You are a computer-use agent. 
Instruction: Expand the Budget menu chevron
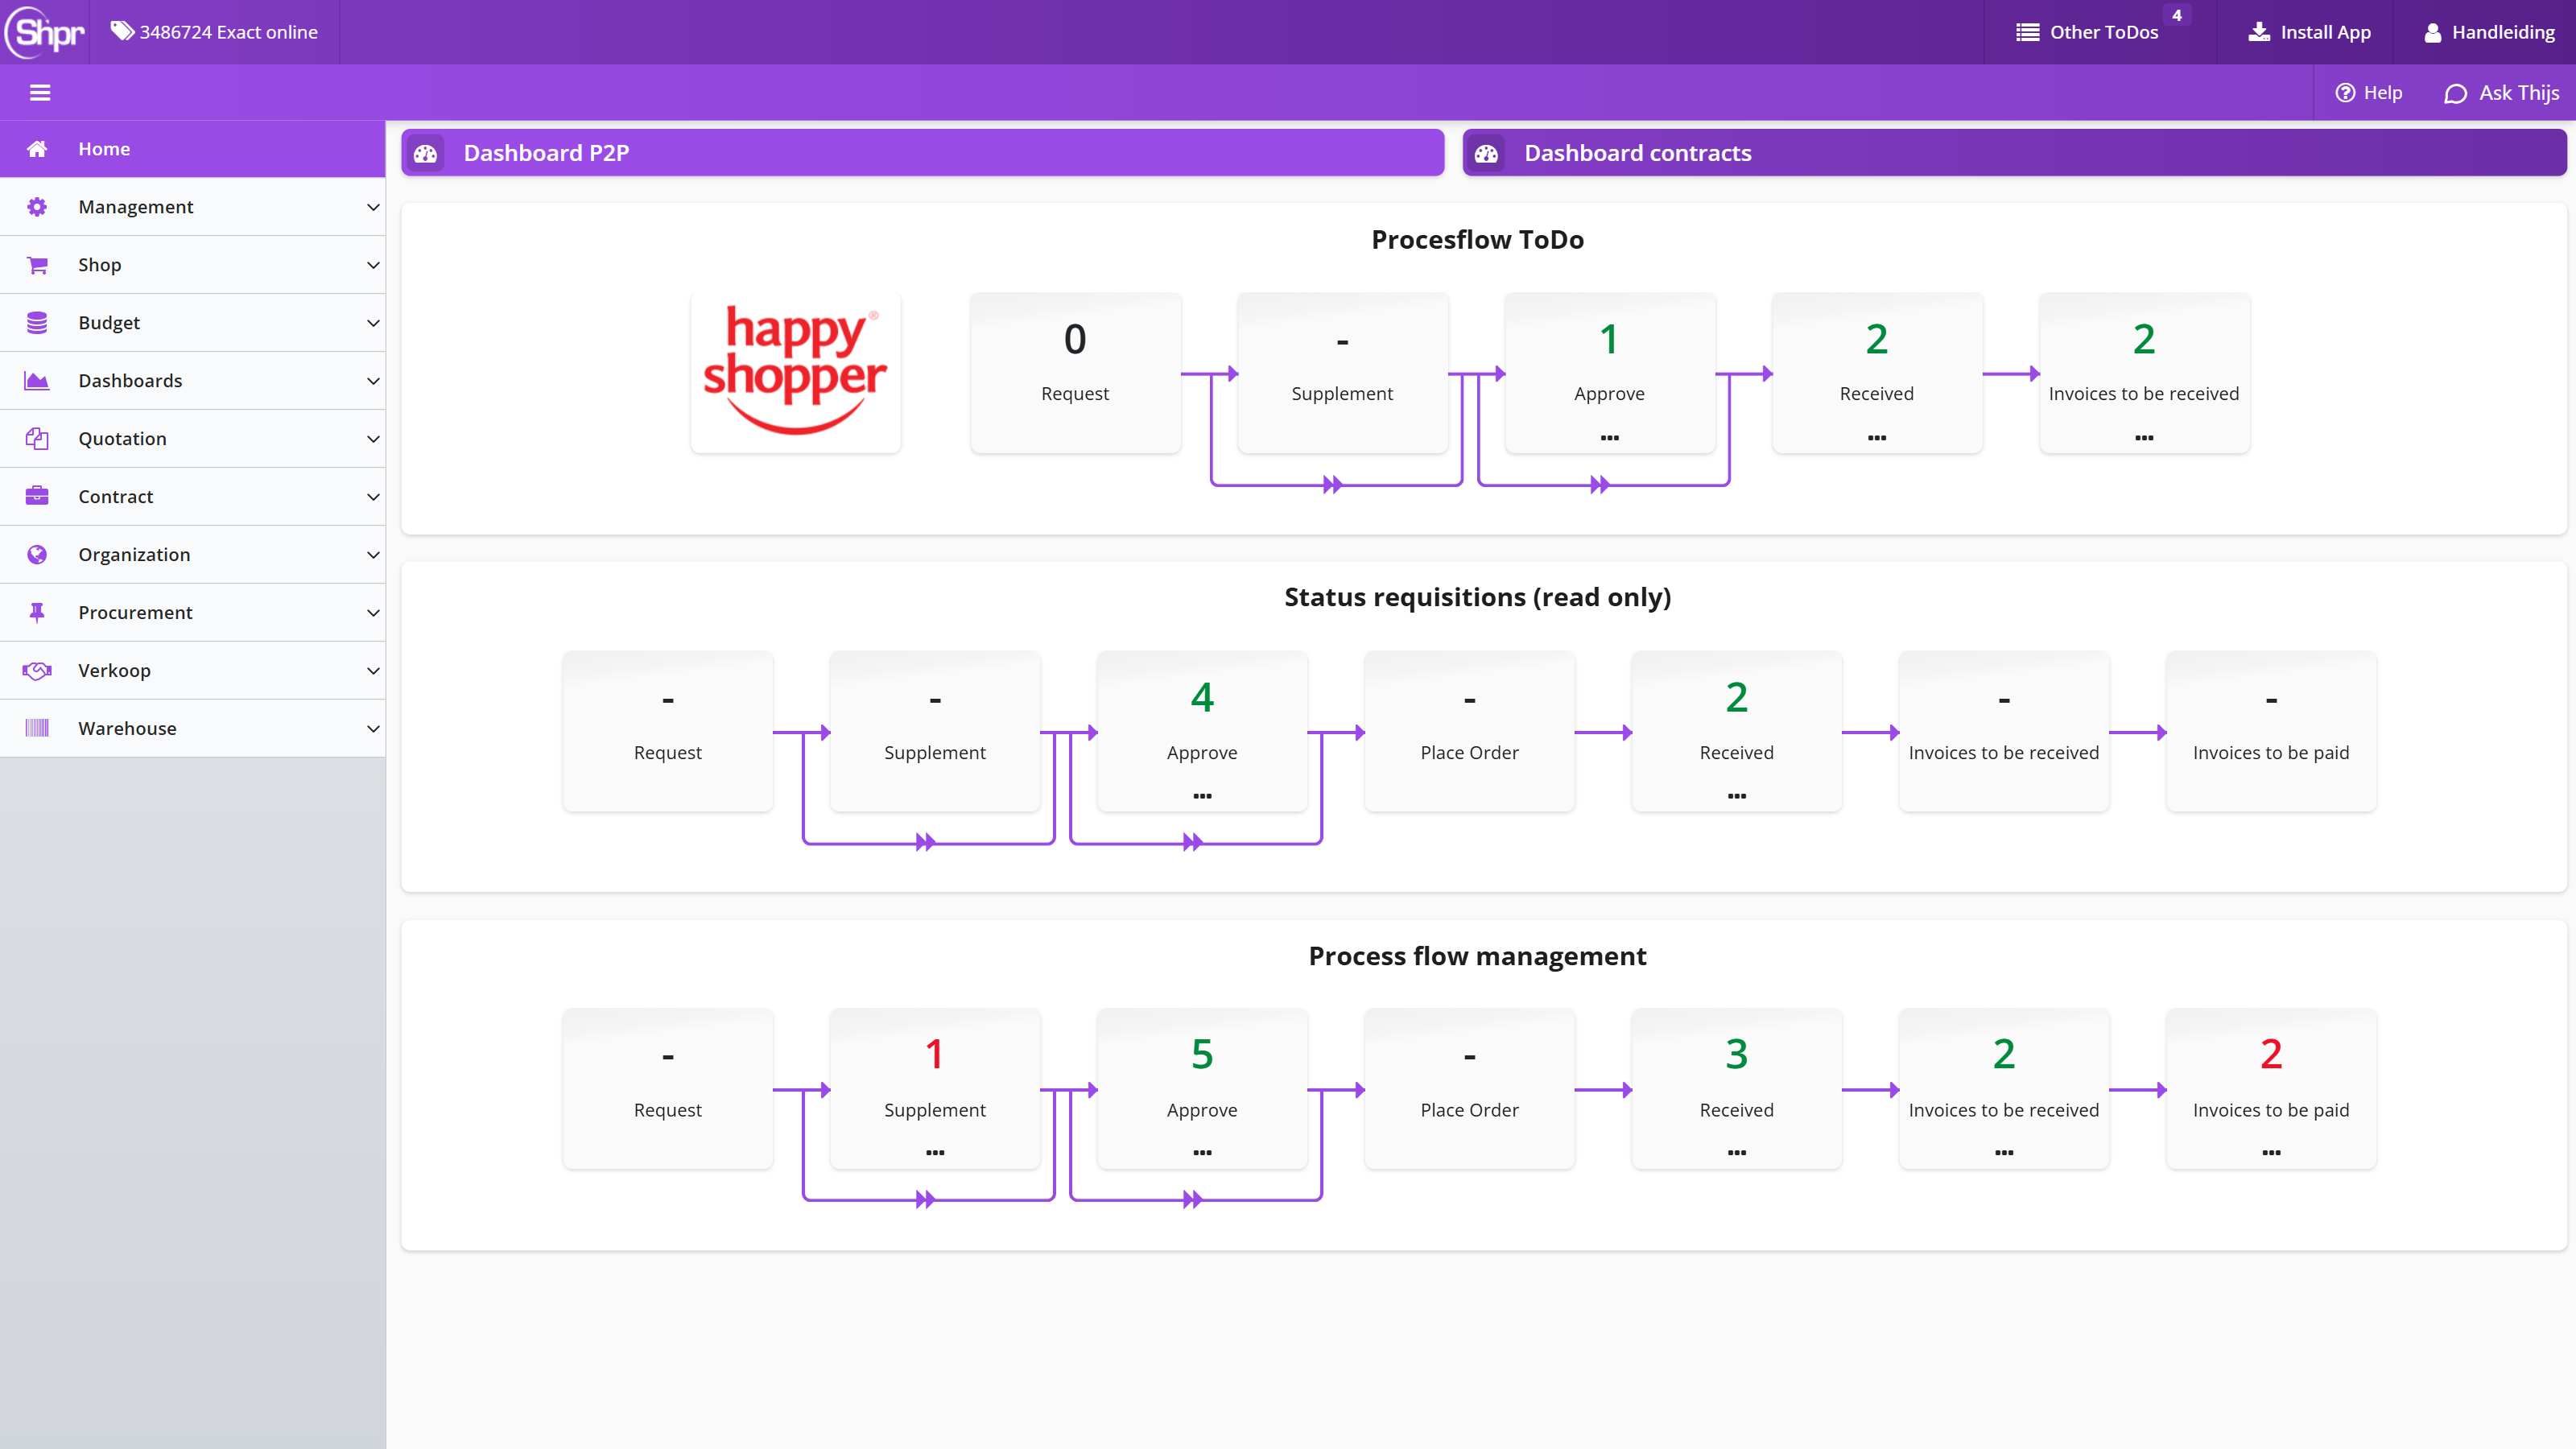[373, 323]
